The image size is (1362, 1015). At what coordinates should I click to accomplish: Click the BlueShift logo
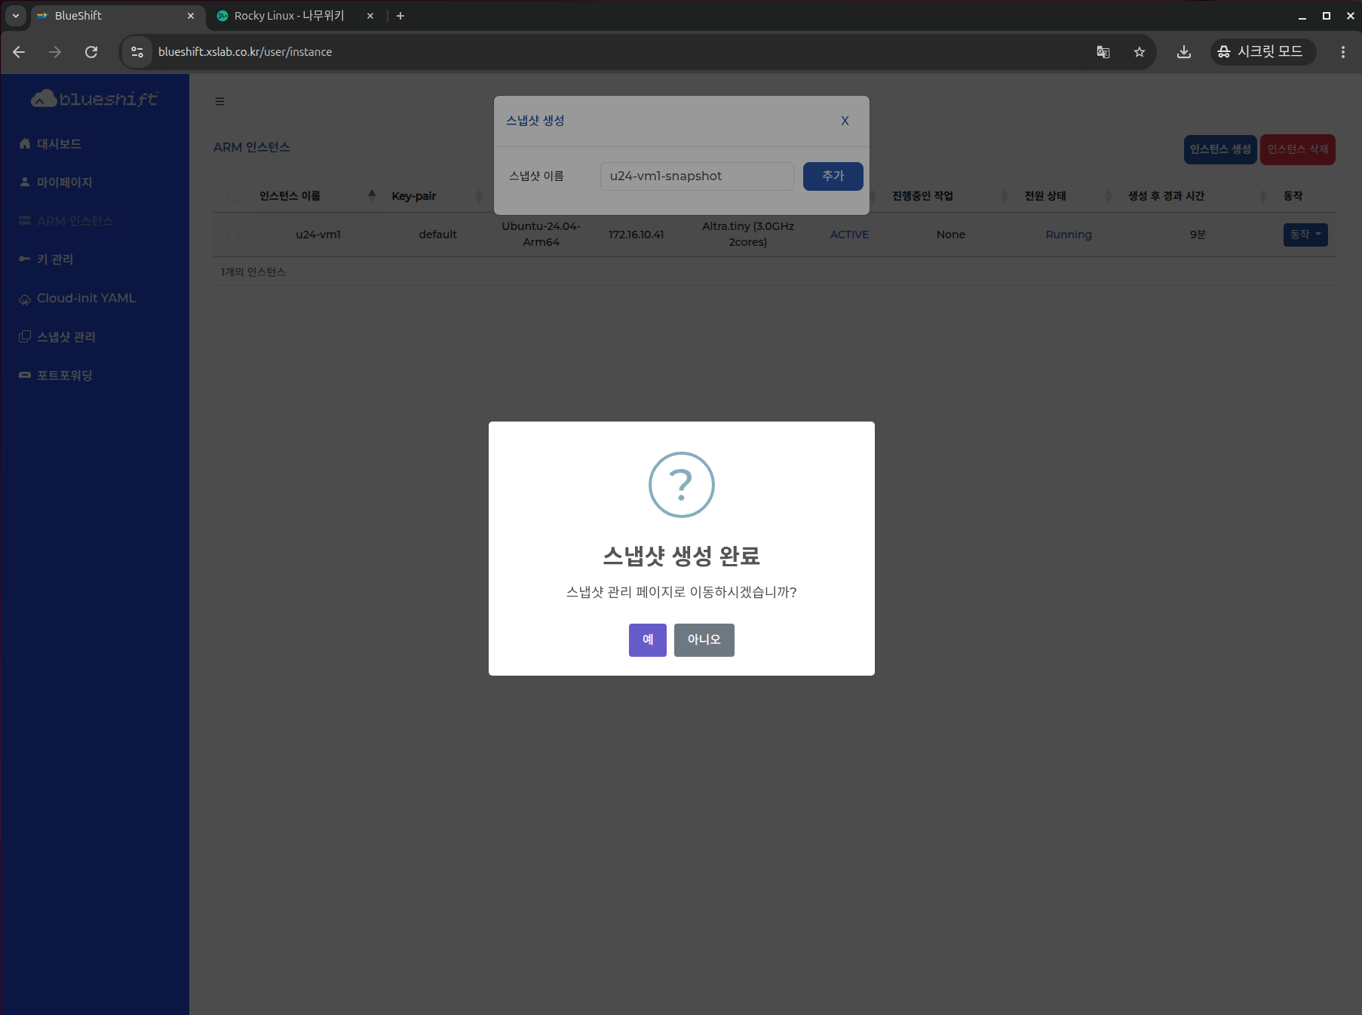94,99
